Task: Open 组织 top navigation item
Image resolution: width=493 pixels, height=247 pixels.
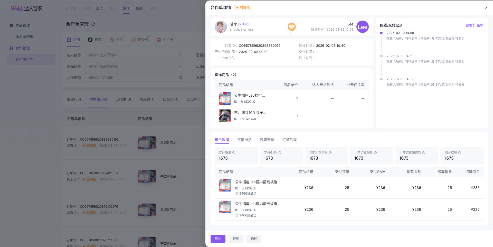Action: (140, 8)
